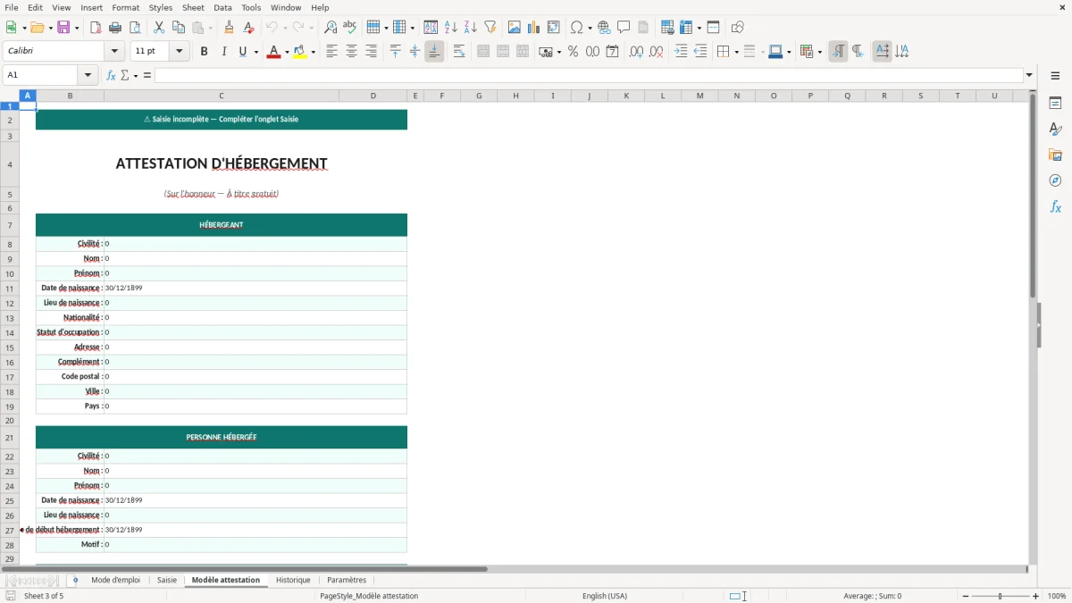The image size is (1072, 603).
Task: Format cells as date
Action: coord(612,52)
